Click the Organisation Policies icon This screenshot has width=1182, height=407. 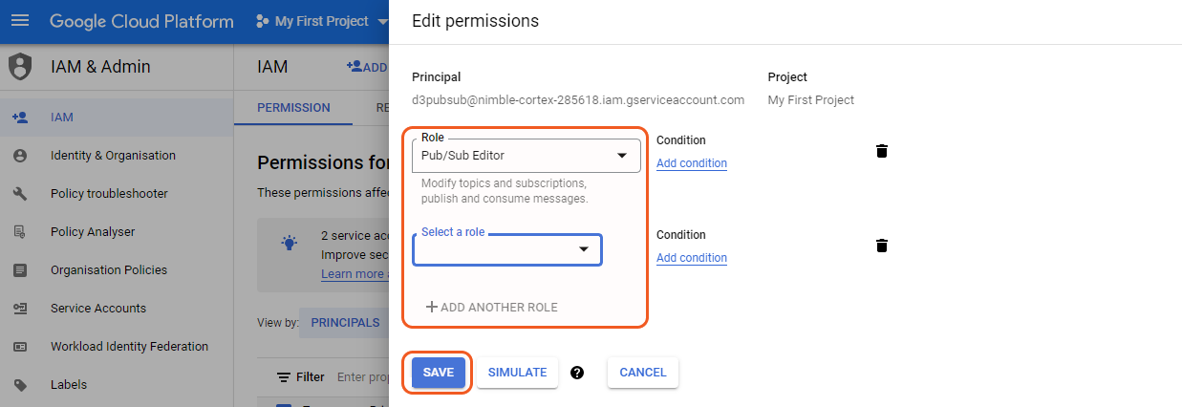click(x=20, y=270)
